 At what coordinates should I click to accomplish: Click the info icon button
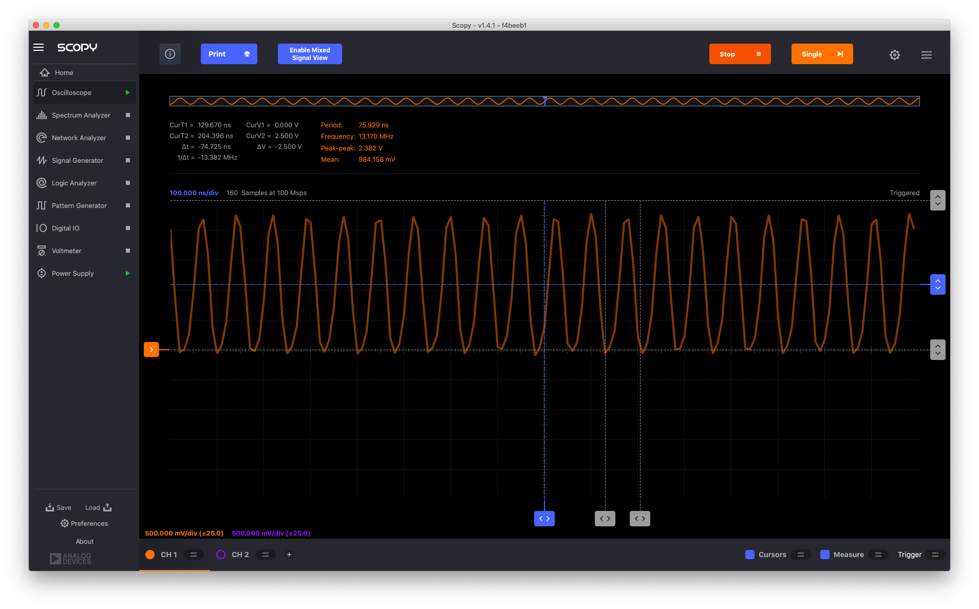[x=170, y=54]
